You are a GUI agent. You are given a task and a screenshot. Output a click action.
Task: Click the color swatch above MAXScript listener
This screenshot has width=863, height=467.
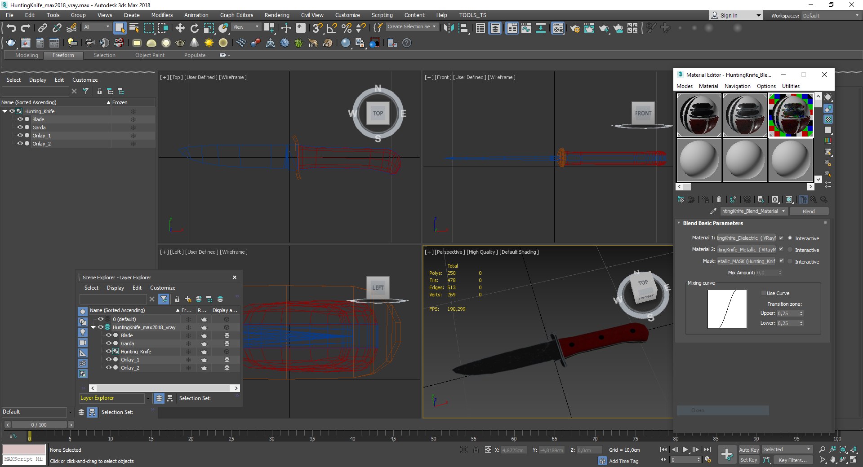click(24, 449)
